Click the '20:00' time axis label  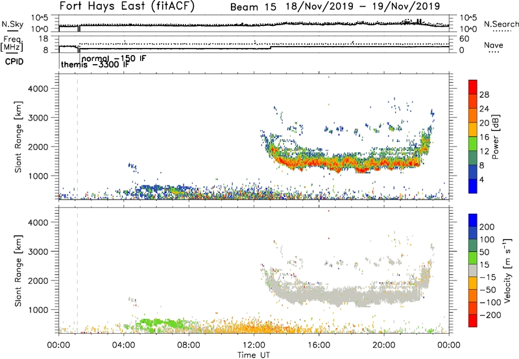383,345
